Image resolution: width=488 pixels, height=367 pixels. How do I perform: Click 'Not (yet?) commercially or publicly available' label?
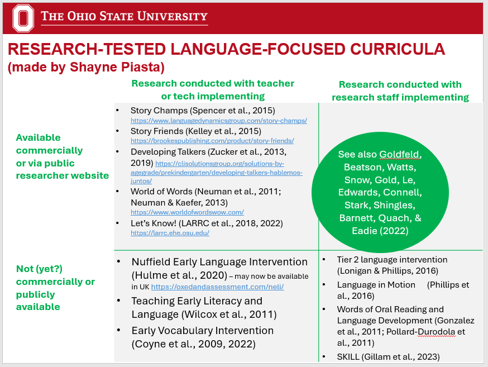(55, 288)
